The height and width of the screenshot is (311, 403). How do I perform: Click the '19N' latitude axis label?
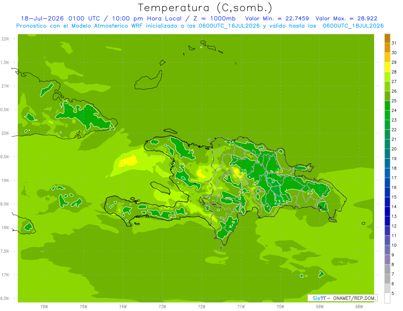(5, 180)
